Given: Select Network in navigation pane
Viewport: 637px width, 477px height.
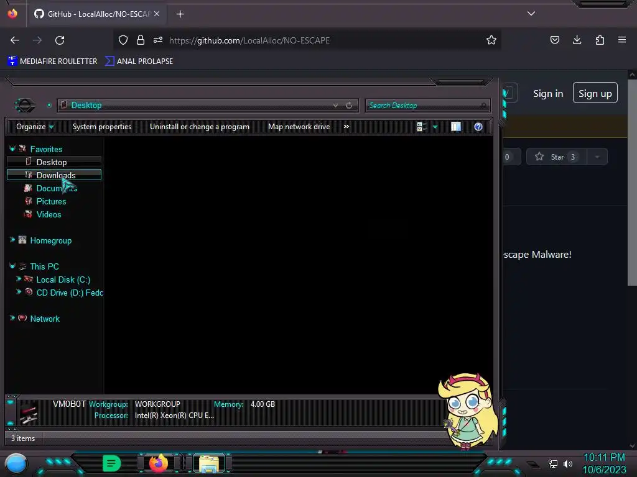Looking at the screenshot, I should 45,319.
